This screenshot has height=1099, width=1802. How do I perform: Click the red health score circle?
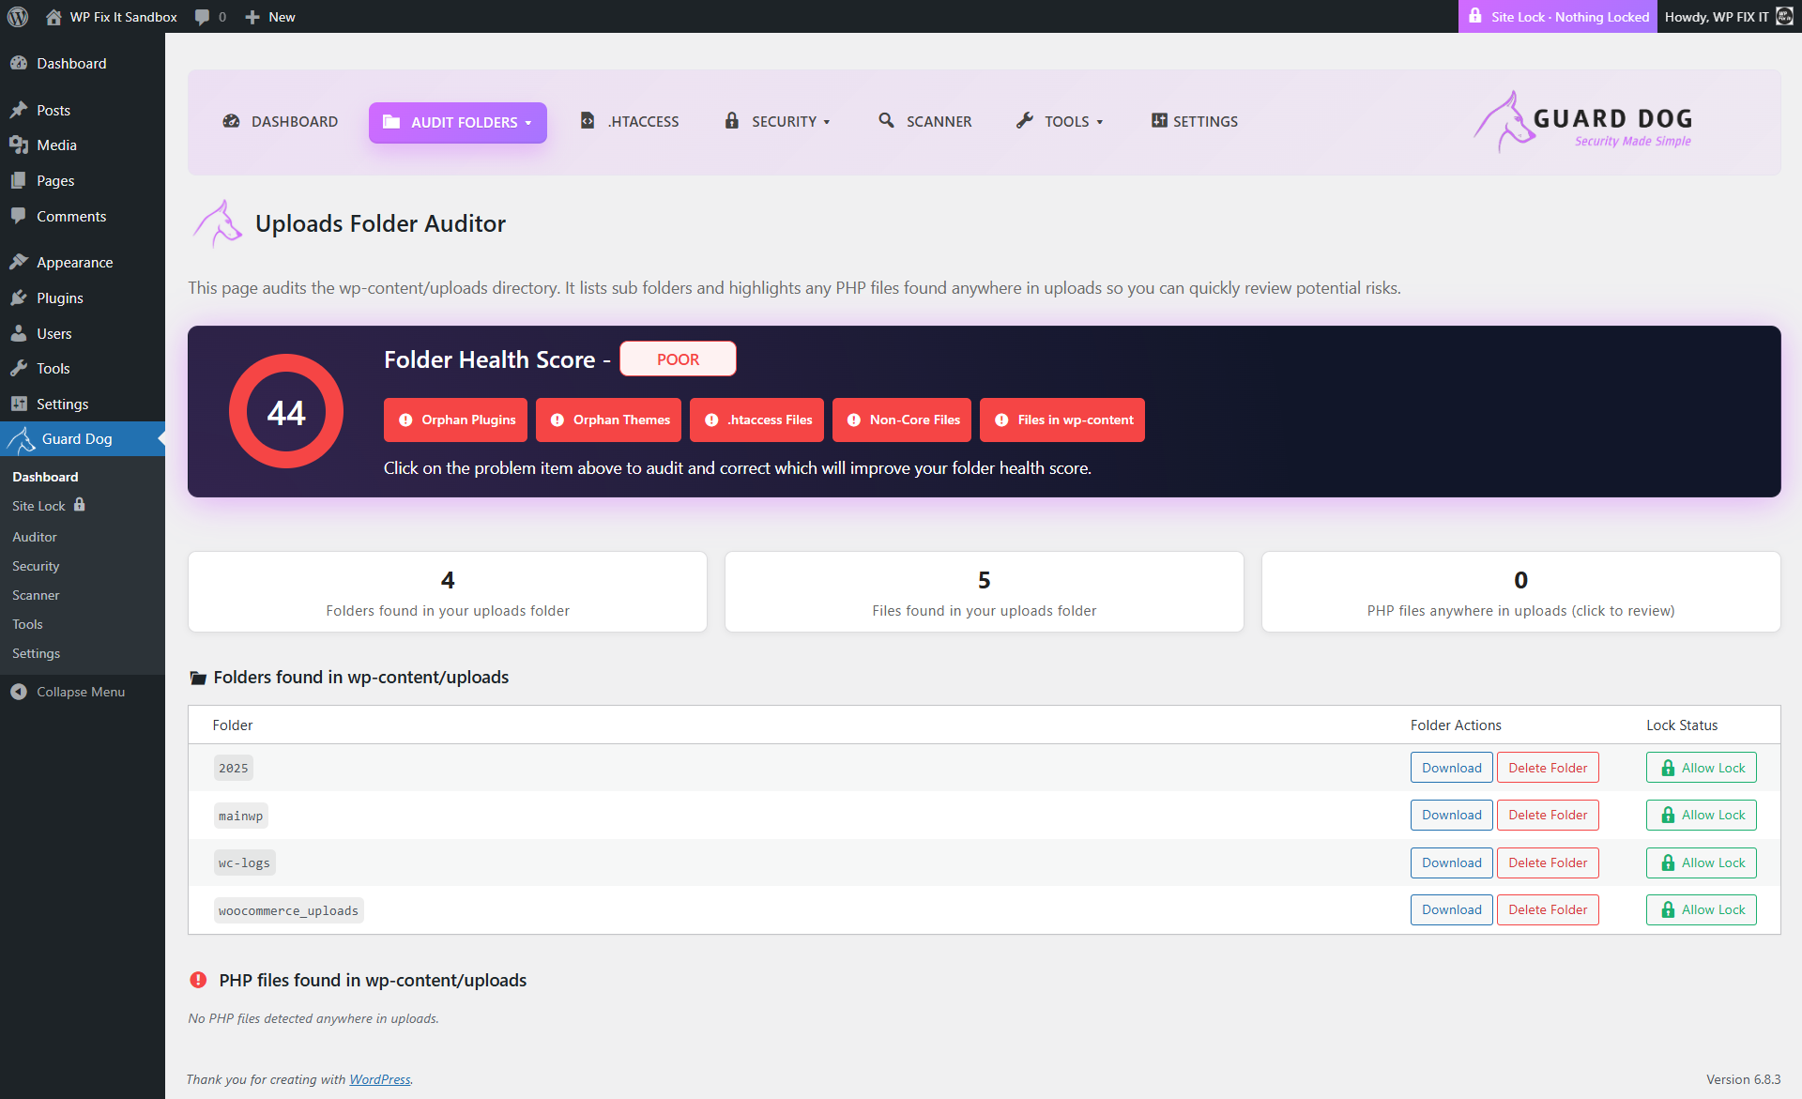286,411
